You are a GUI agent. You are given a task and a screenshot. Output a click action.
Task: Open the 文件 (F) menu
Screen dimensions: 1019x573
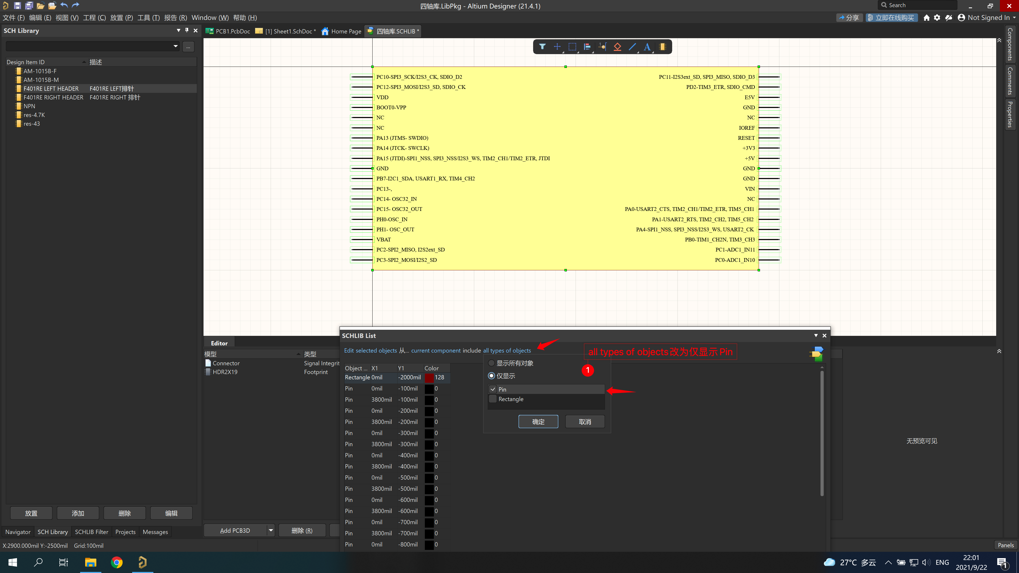pyautogui.click(x=14, y=18)
